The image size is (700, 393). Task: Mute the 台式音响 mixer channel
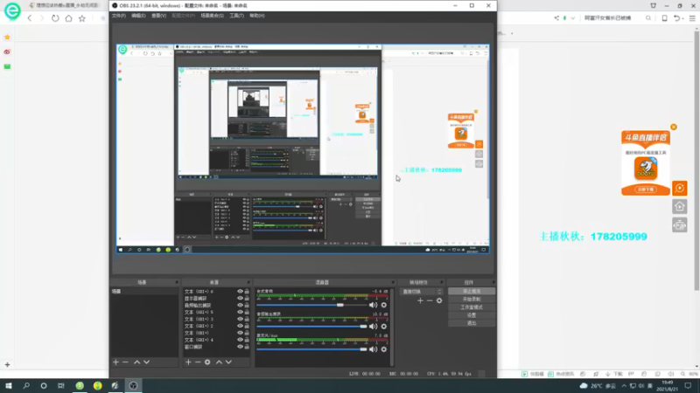pyautogui.click(x=374, y=305)
